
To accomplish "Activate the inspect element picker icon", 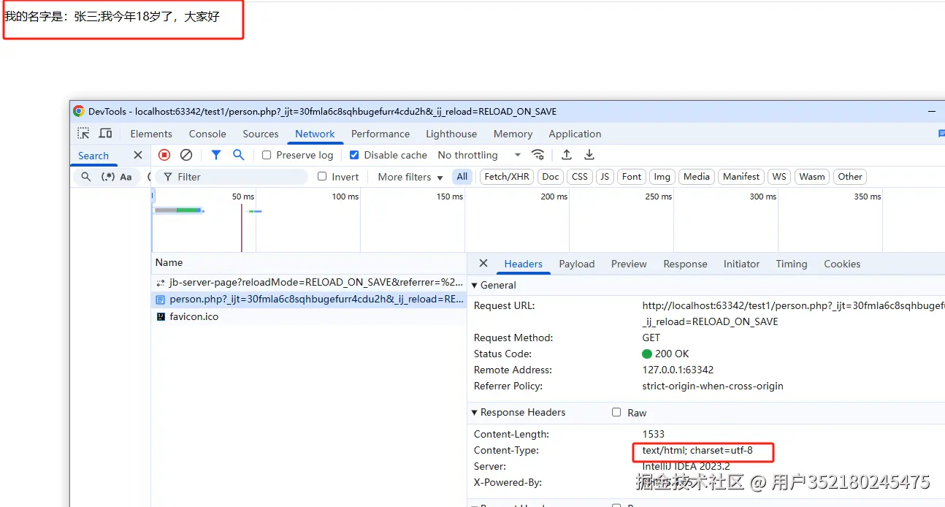I will coord(84,133).
